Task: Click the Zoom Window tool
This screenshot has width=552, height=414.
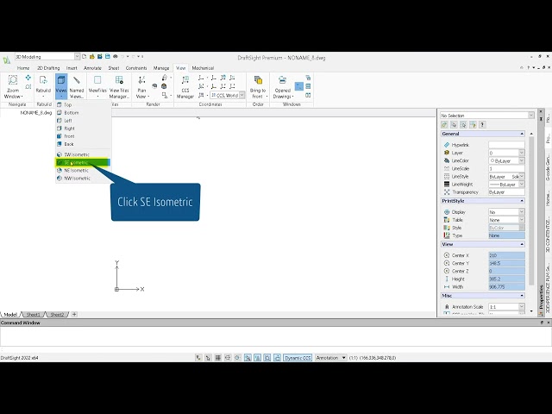Action: coord(13,86)
